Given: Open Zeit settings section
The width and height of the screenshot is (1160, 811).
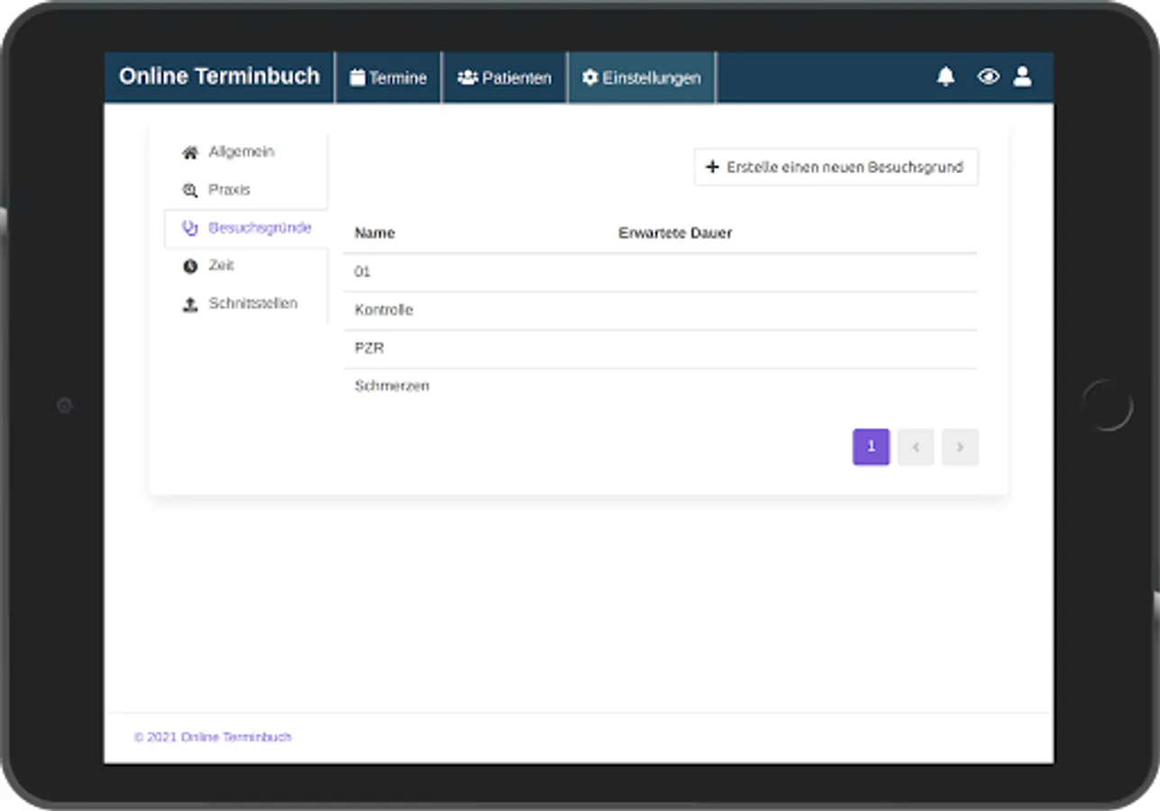Looking at the screenshot, I should pos(245,266).
